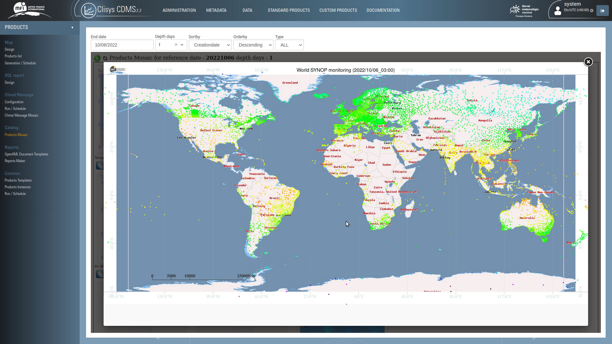612x344 pixels.
Task: Click the logout icon button
Action: tap(602, 11)
